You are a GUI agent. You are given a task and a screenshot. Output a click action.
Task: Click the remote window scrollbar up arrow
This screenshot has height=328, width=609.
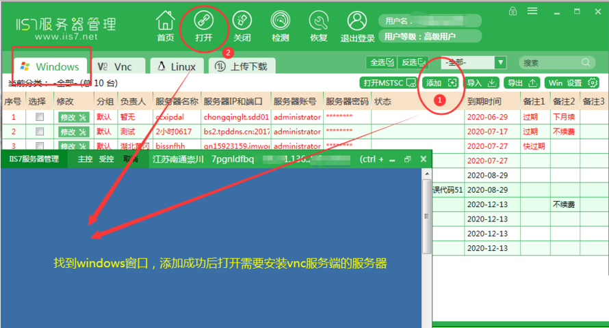(427, 174)
